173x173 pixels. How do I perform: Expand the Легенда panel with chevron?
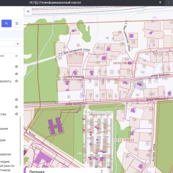tap(101, 172)
